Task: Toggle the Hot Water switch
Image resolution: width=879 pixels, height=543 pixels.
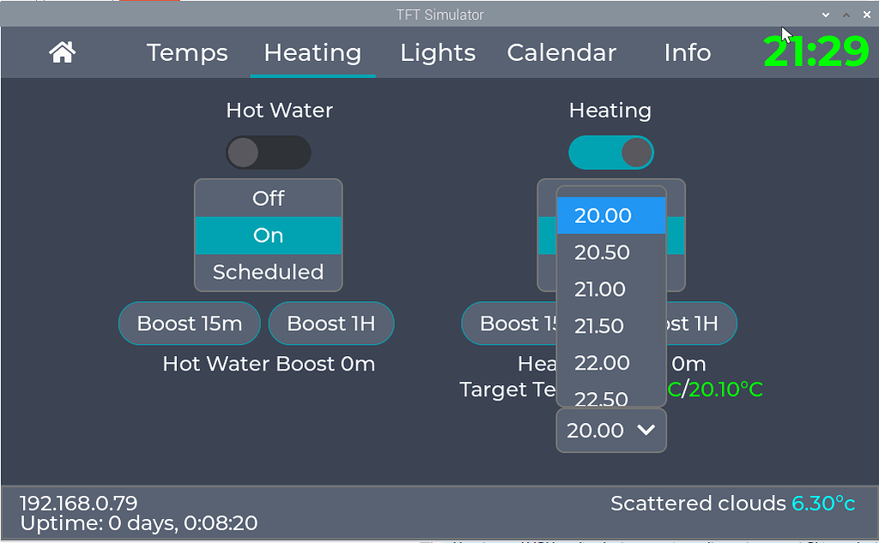Action: click(x=269, y=153)
